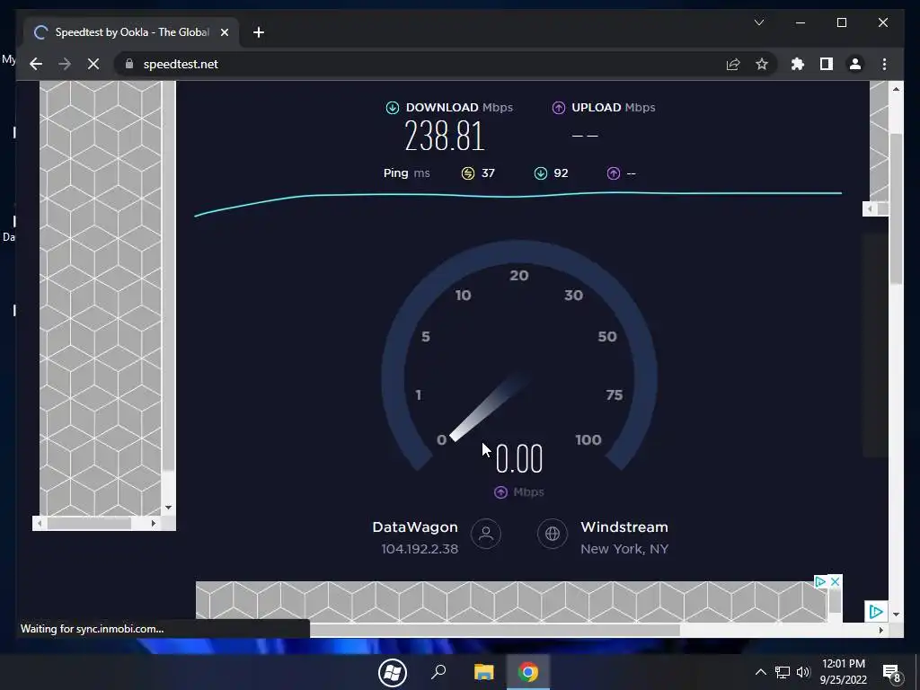This screenshot has height=690, width=920.
Task: Click the left ad frame scroll-left arrow
Action: (40, 523)
